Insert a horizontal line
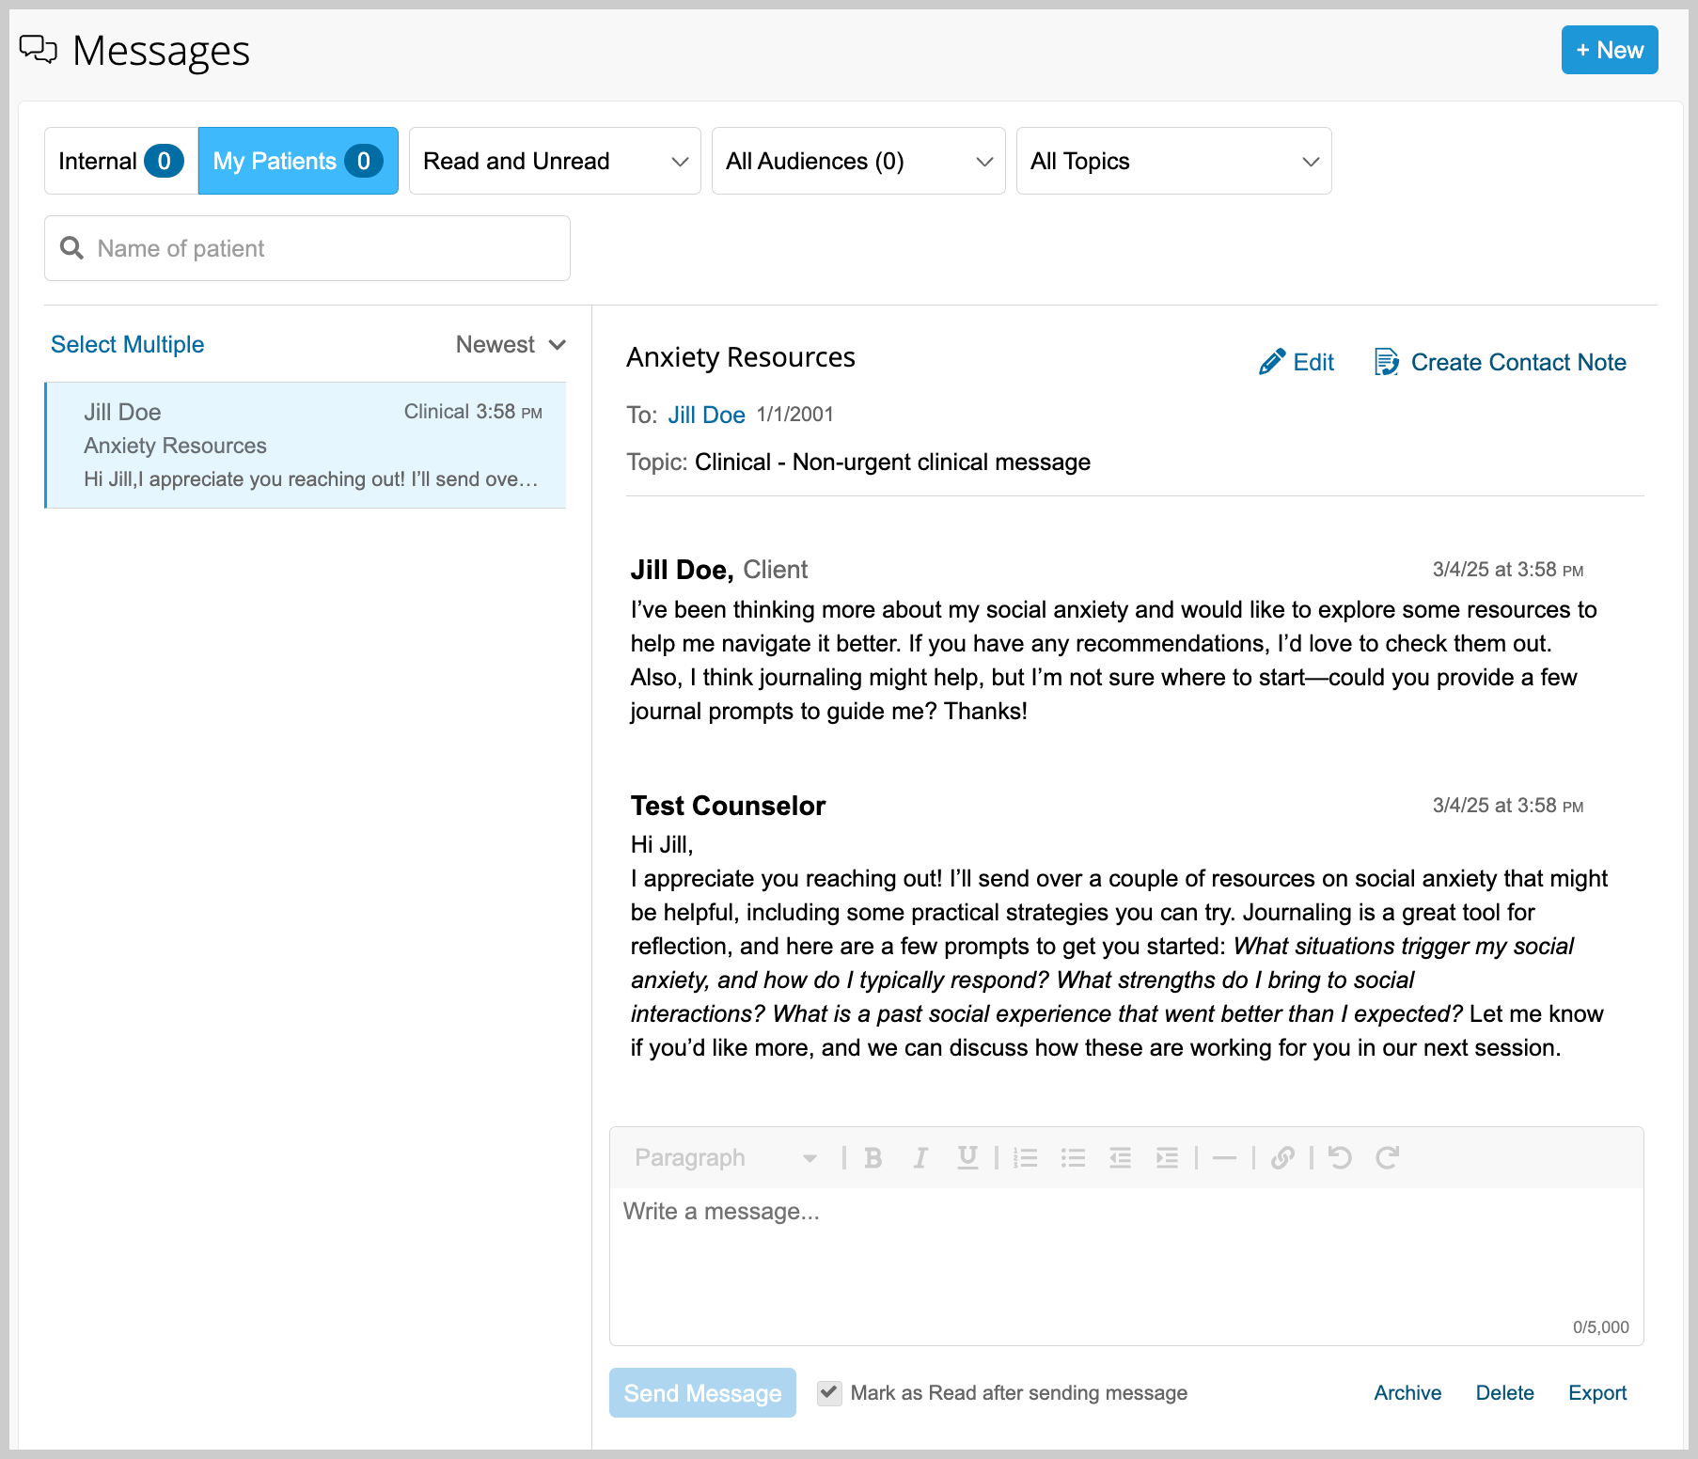This screenshot has height=1459, width=1698. [1224, 1158]
